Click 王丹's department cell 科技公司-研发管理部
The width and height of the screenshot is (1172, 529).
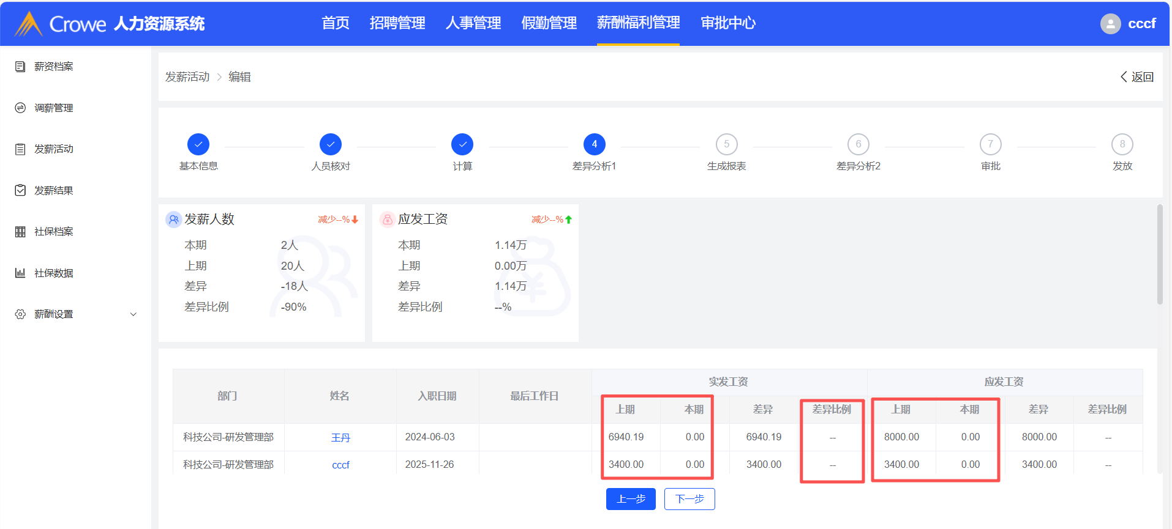coord(228,437)
